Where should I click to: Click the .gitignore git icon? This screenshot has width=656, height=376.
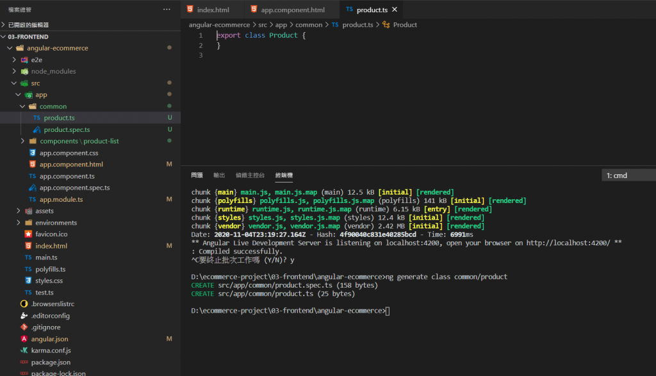coord(24,327)
